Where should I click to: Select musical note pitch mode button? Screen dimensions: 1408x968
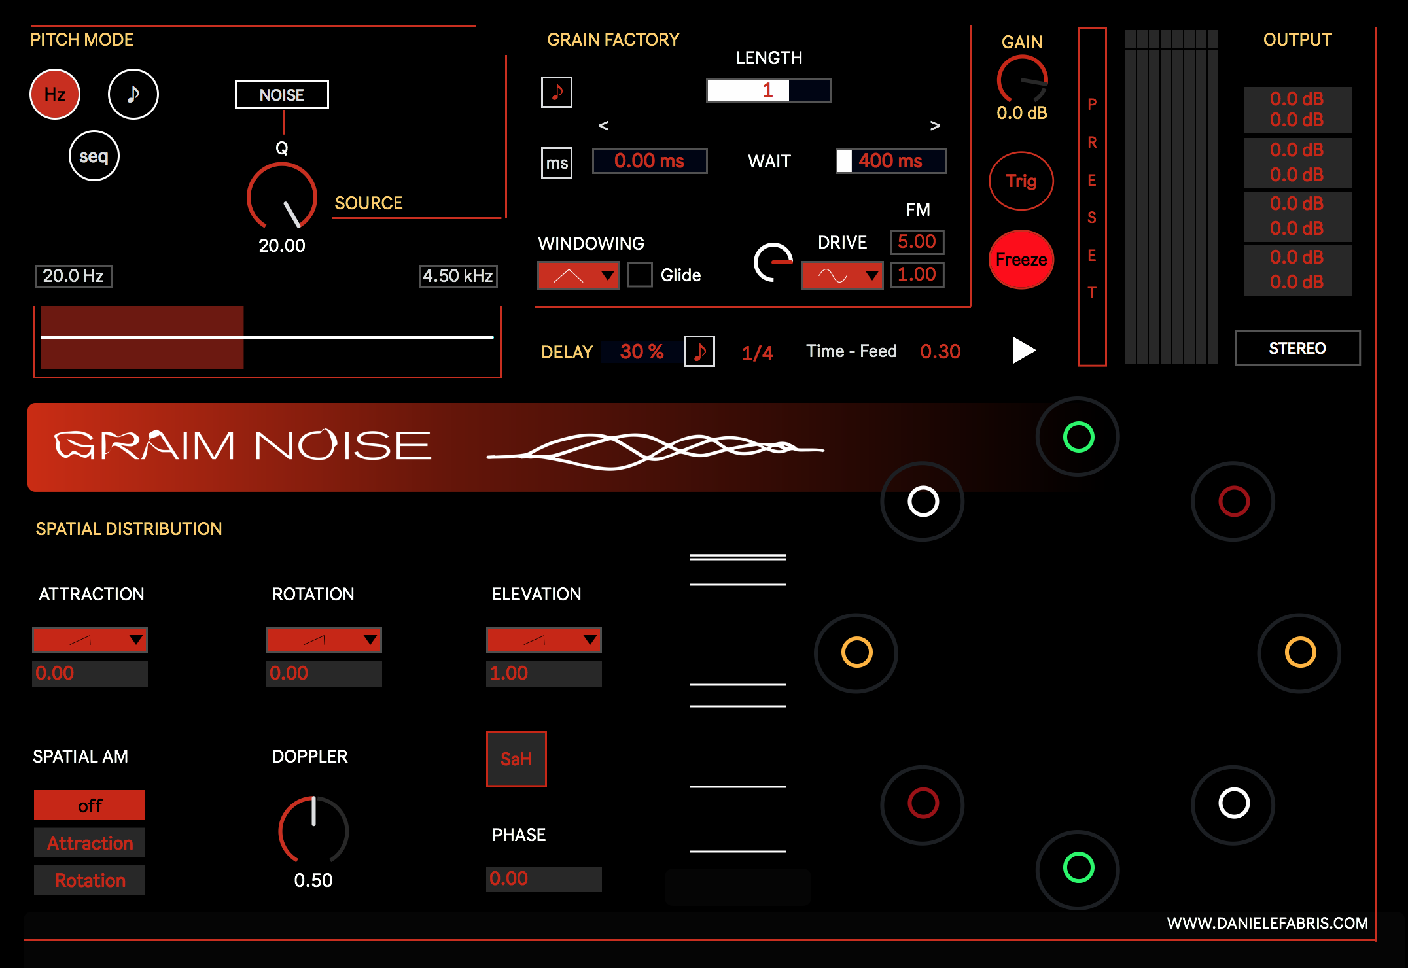(x=133, y=94)
